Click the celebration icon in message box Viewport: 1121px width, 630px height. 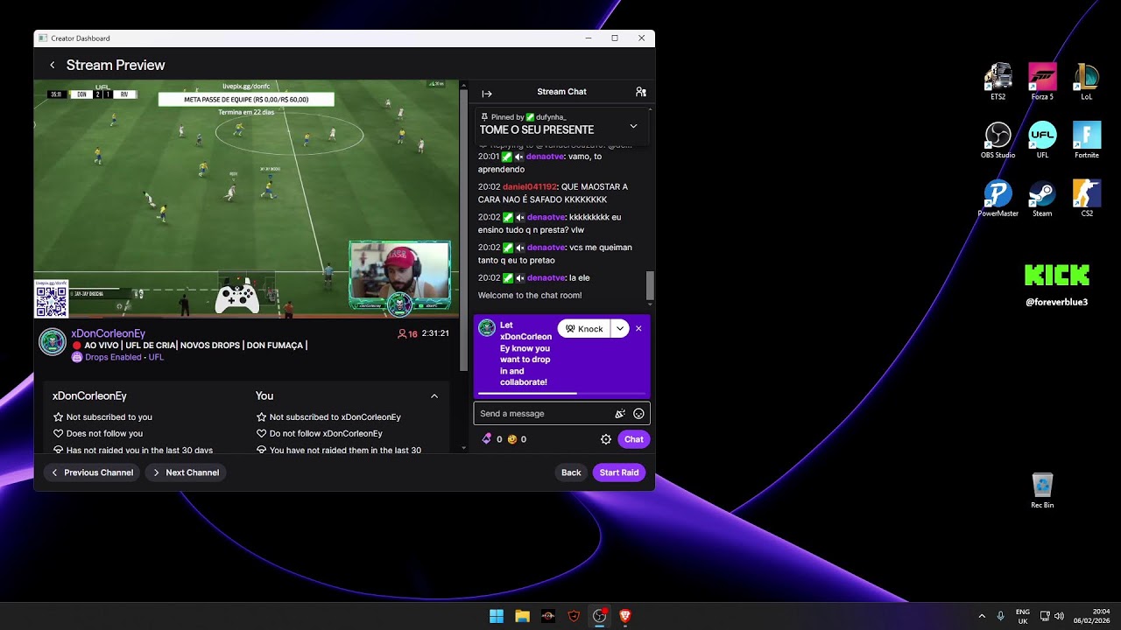coord(620,414)
